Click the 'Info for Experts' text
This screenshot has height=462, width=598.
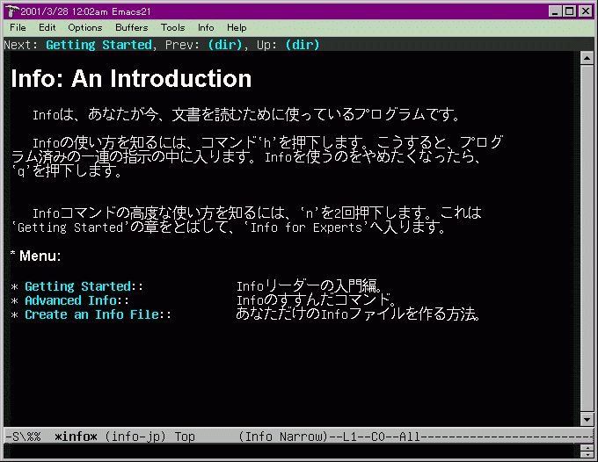pos(306,227)
